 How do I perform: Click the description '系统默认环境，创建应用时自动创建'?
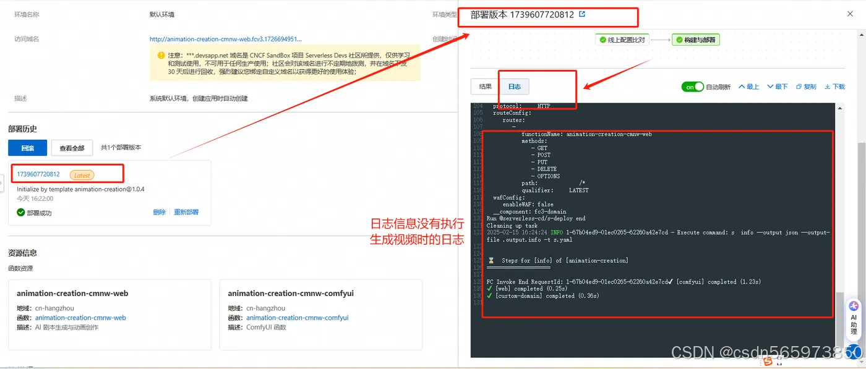click(199, 98)
